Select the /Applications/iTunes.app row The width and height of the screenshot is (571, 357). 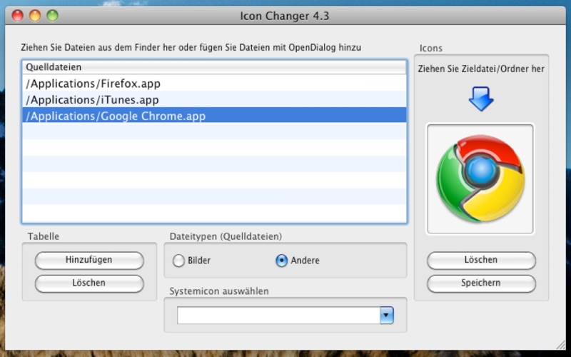214,99
